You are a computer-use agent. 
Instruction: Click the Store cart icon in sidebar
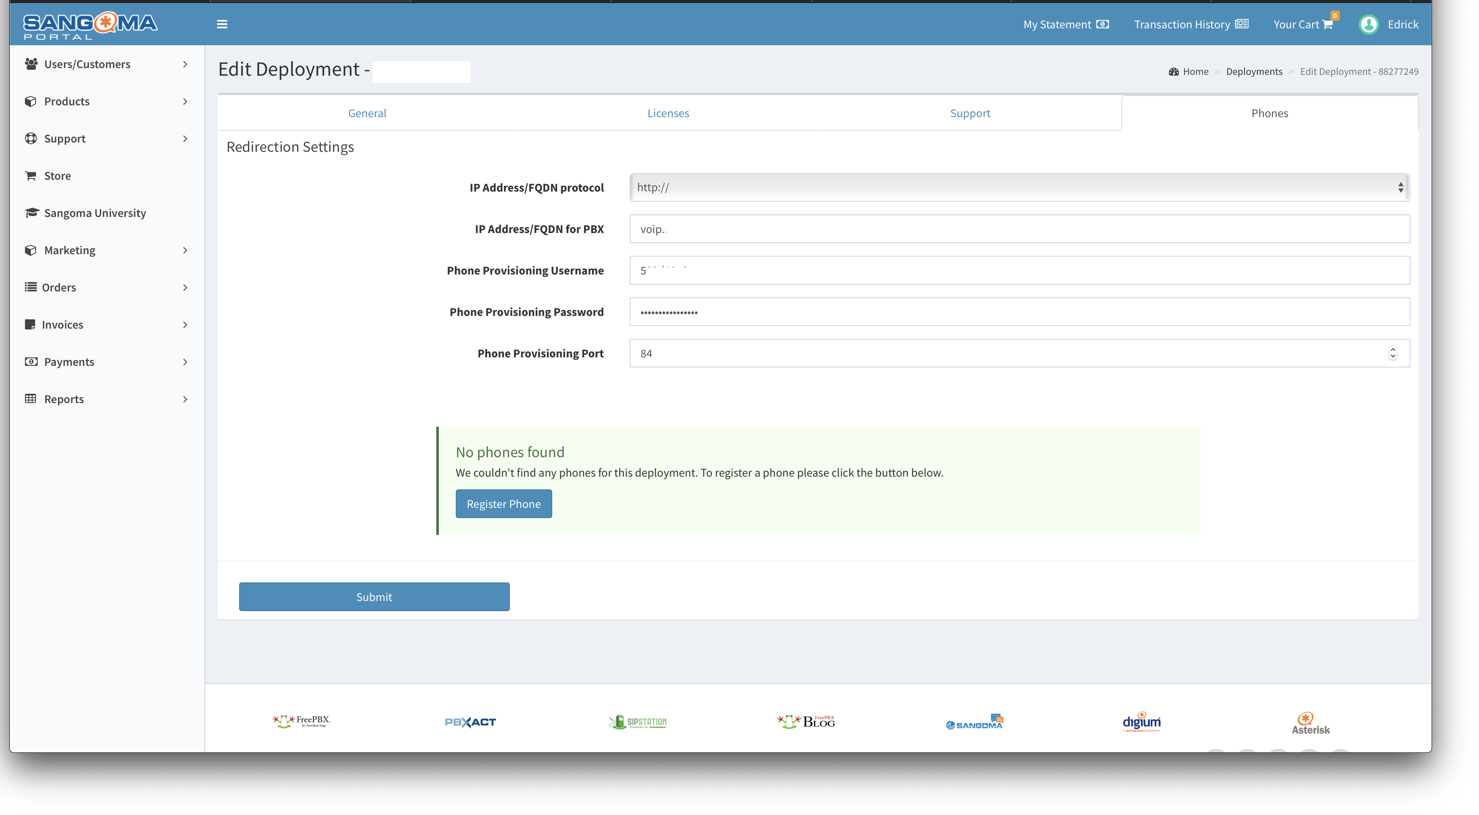coord(31,176)
